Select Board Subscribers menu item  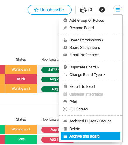(x=85, y=48)
